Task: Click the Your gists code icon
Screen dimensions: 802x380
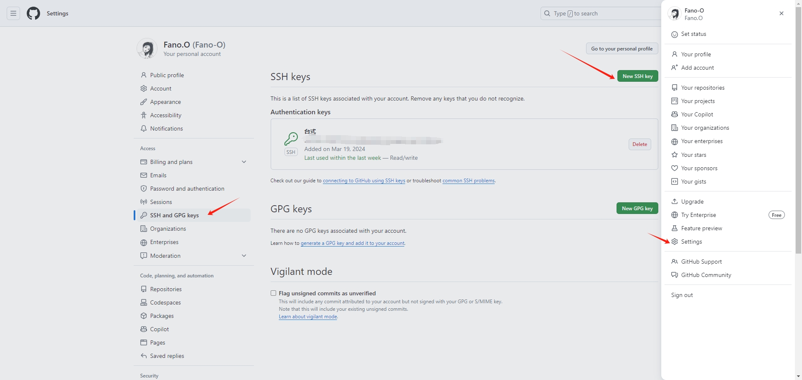Action: 675,181
